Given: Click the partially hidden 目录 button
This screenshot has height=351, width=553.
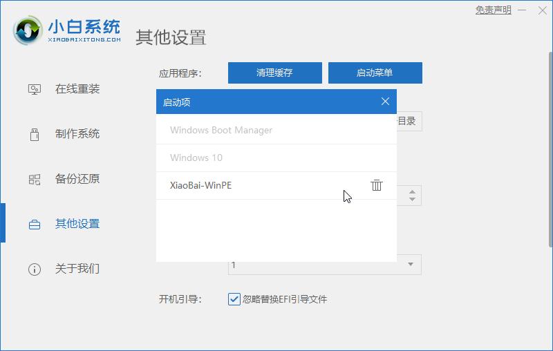Looking at the screenshot, I should pos(409,121).
